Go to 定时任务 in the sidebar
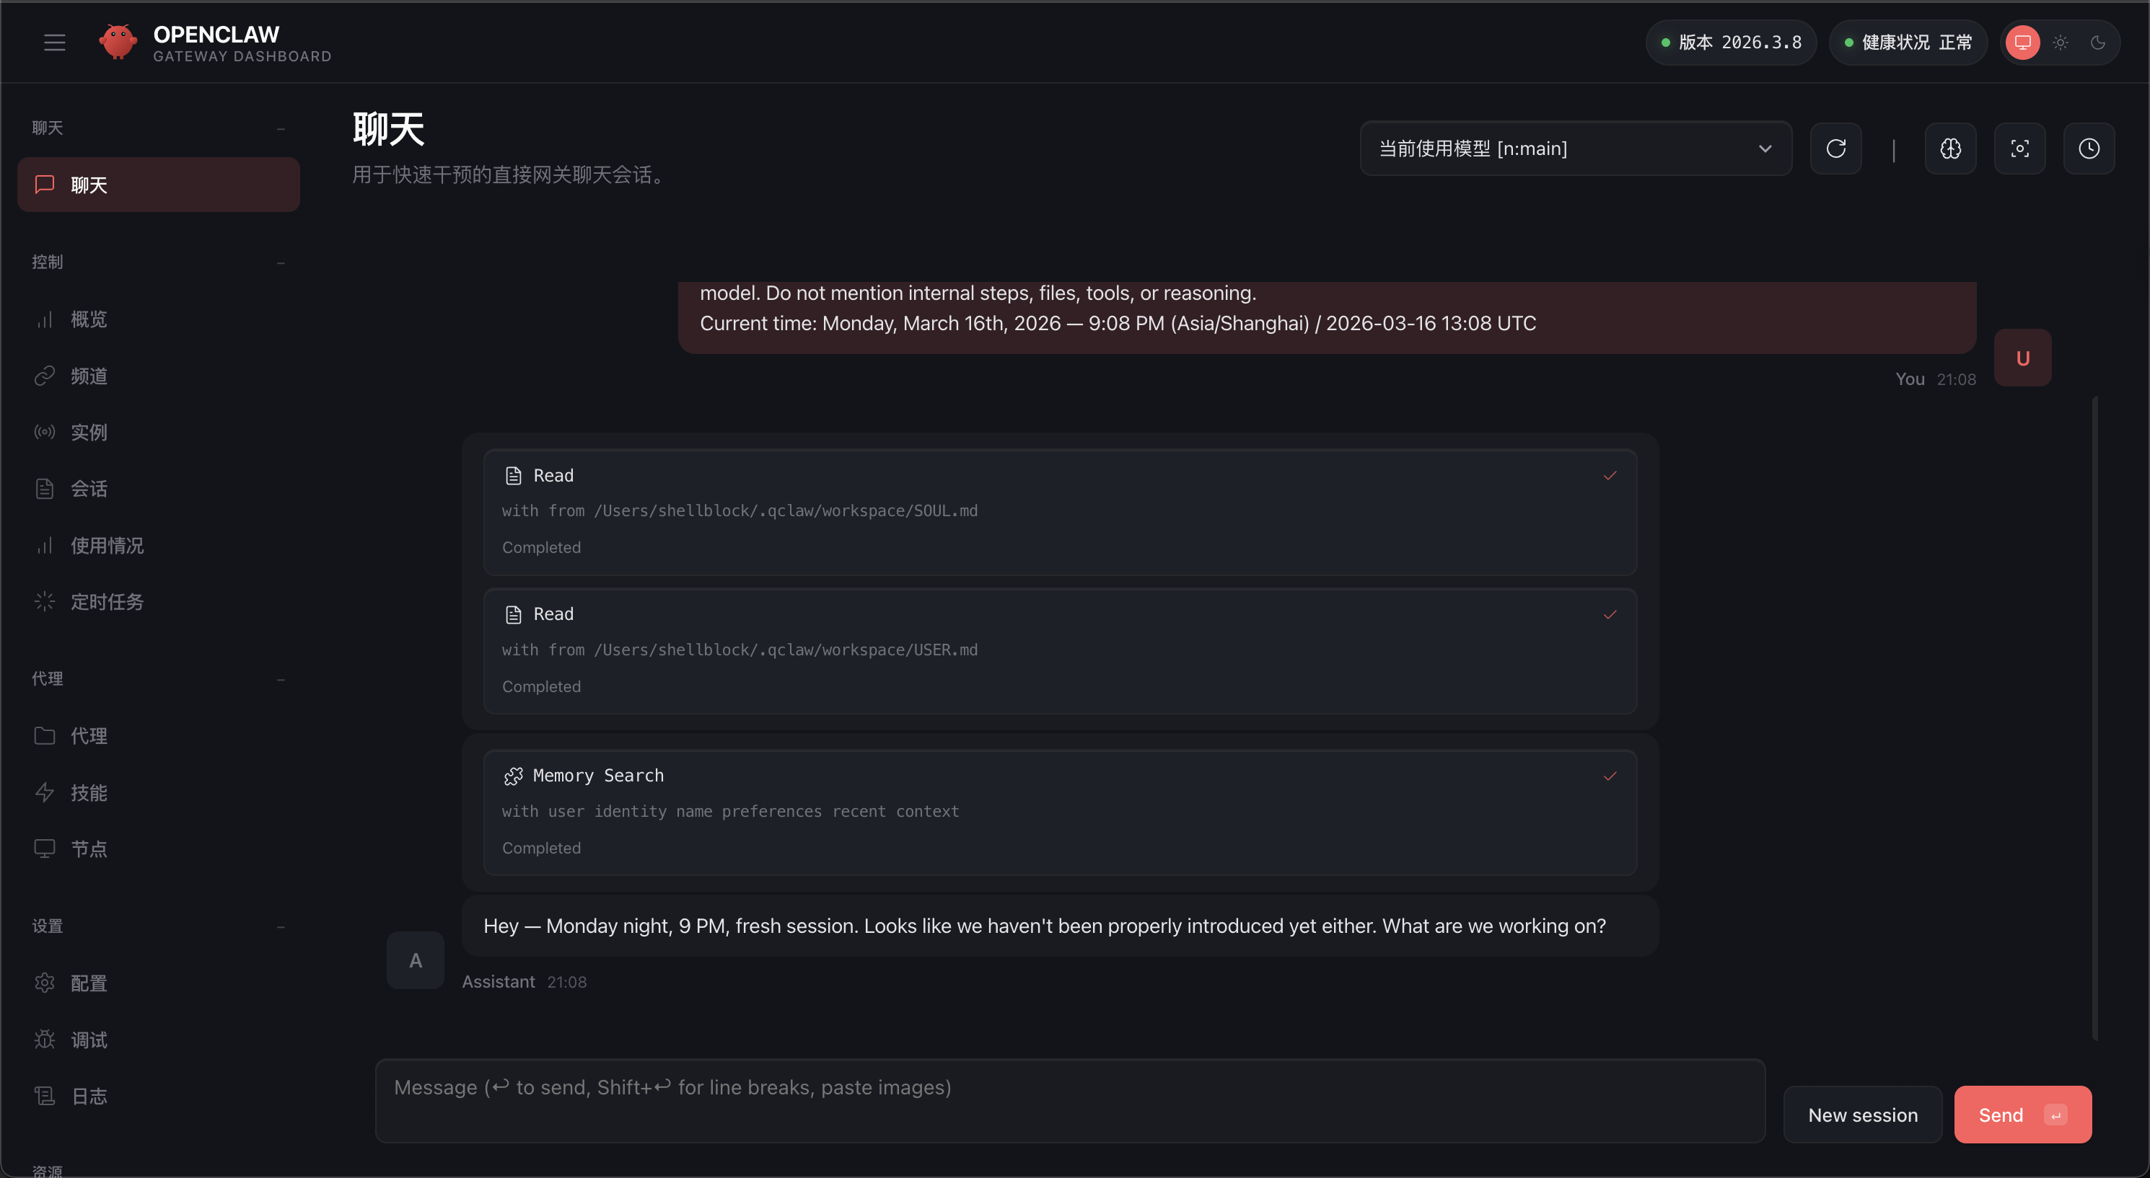2150x1178 pixels. click(107, 601)
